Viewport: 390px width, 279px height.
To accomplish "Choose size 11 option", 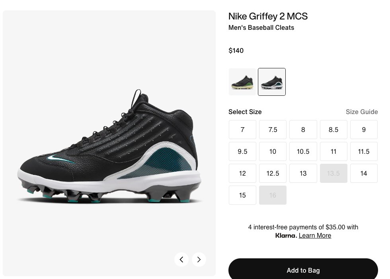I will 333,151.
